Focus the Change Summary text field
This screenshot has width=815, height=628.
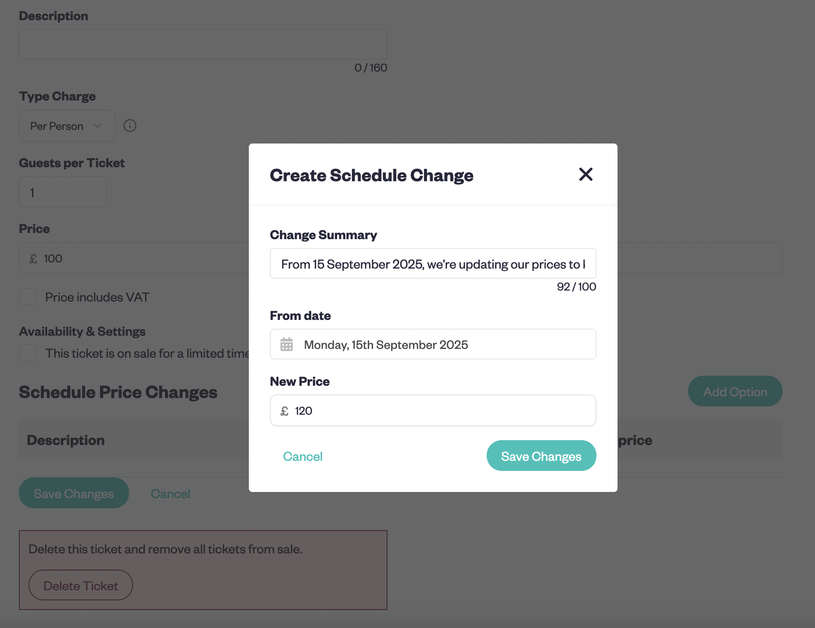pyautogui.click(x=433, y=263)
